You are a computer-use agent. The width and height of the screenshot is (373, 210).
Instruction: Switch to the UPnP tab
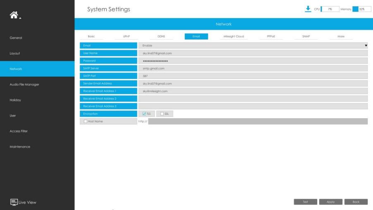(126, 36)
